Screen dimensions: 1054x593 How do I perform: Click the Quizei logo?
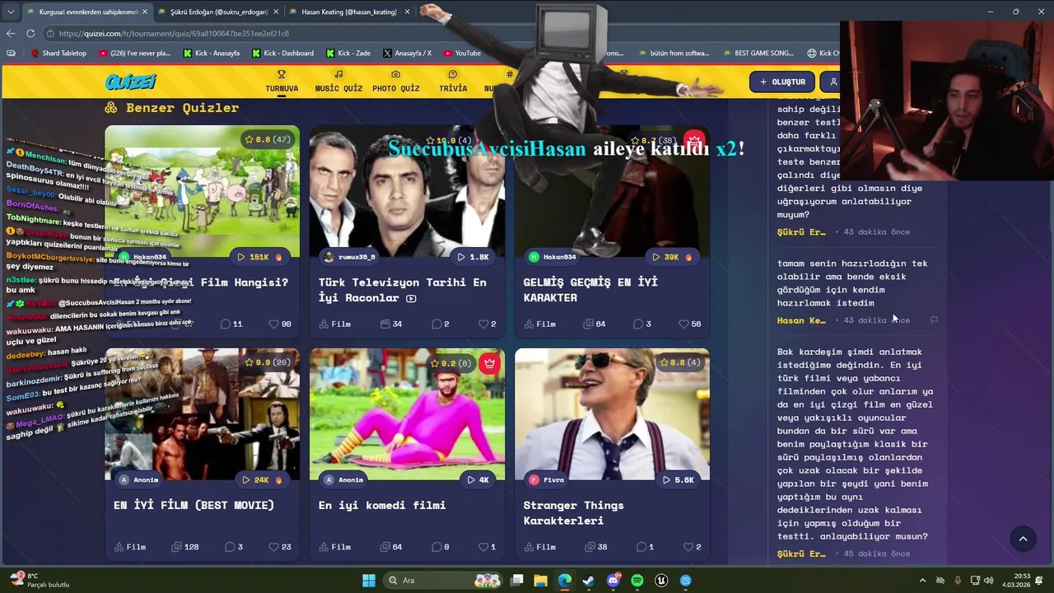(x=131, y=82)
